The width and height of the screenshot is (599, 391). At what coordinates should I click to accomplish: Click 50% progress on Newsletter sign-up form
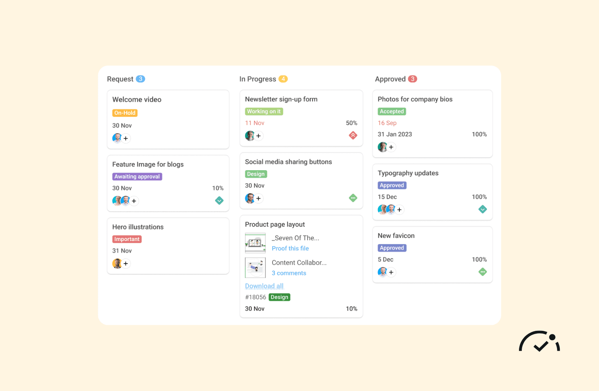tap(351, 123)
